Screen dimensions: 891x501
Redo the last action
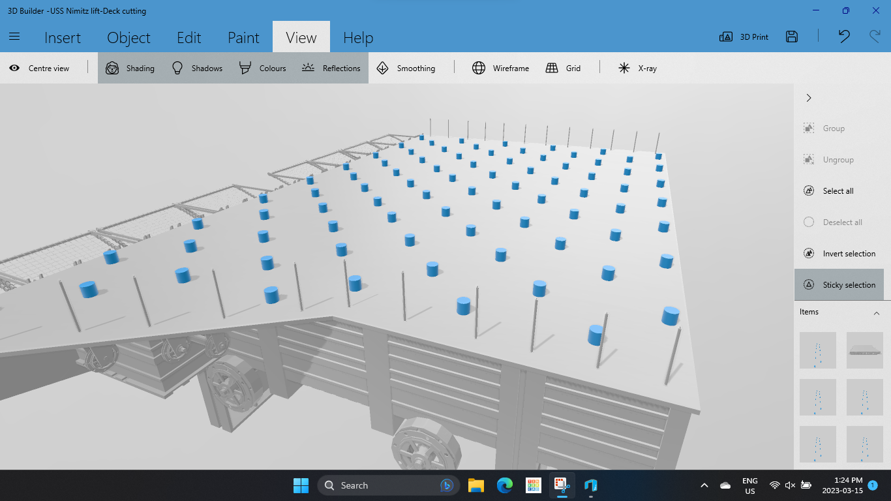875,37
